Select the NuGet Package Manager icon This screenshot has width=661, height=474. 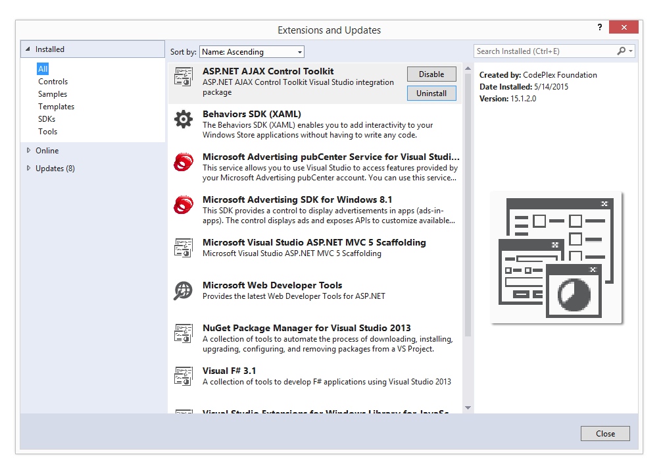(x=183, y=333)
